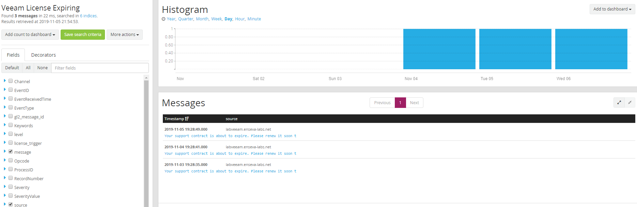Set histogram resolution to Month
The height and width of the screenshot is (207, 637).
tap(202, 19)
